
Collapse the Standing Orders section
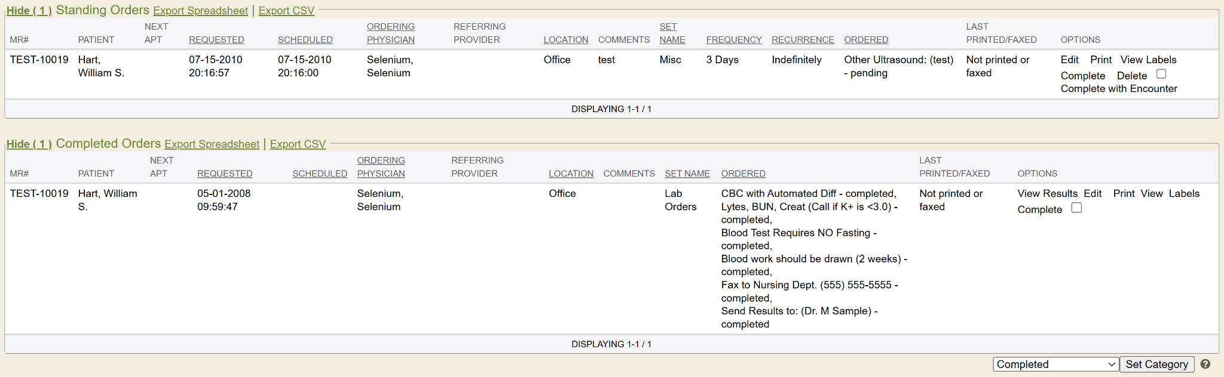tap(29, 11)
